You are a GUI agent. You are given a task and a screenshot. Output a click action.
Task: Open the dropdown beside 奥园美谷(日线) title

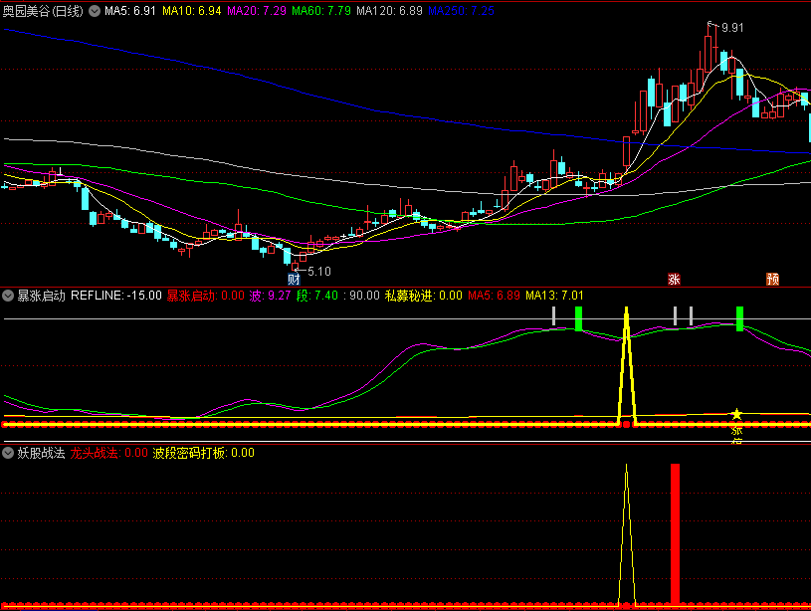95,10
